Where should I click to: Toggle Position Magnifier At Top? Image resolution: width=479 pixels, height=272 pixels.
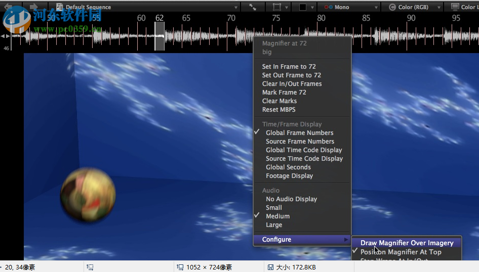(401, 252)
